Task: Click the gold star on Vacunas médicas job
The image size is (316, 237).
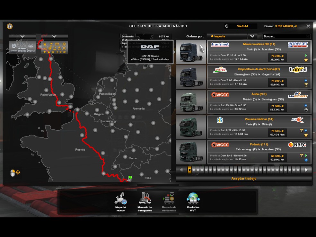Action: coord(306,135)
